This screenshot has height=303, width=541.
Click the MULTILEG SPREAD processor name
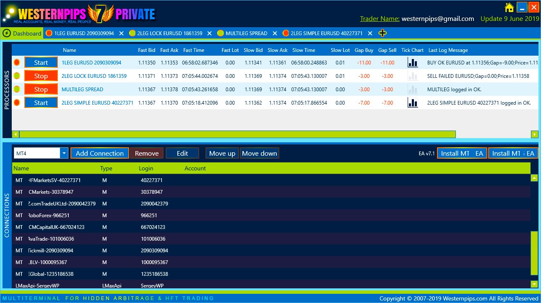point(82,90)
